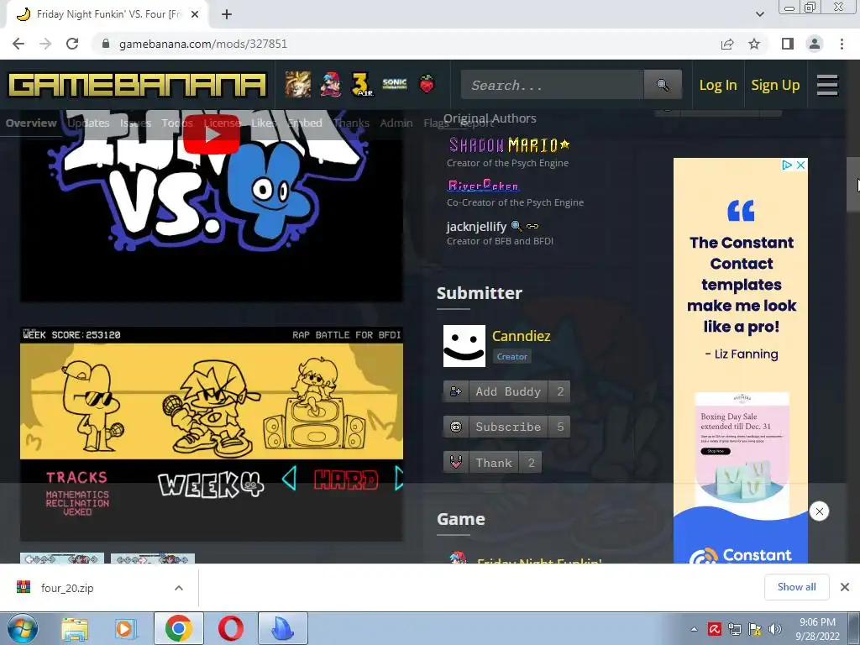Click the four_20.zip archive icon
The image size is (860, 645).
pos(24,587)
